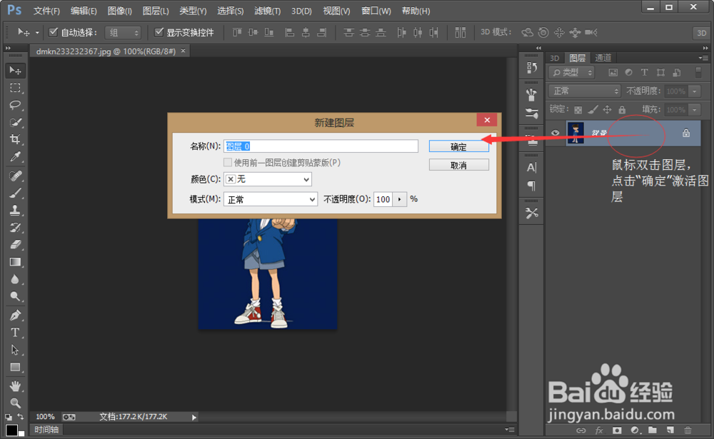Switch to the 3D panel tab

(x=555, y=58)
